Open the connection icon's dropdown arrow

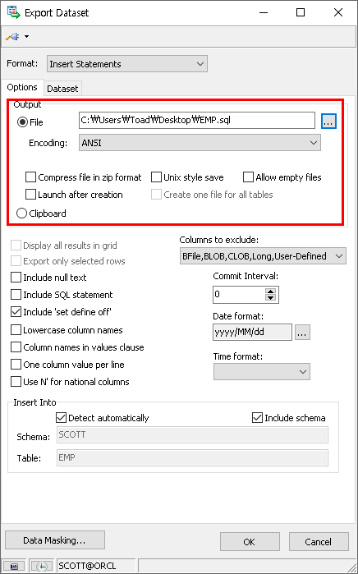[x=27, y=37]
